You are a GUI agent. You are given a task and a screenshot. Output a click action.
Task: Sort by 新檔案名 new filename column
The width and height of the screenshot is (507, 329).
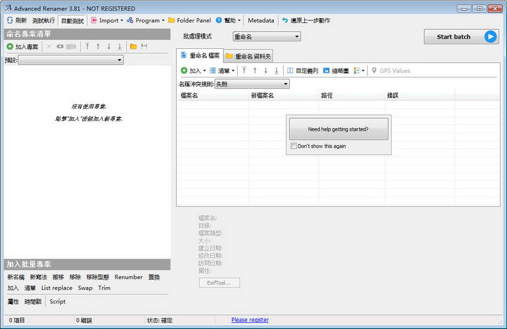(x=283, y=96)
